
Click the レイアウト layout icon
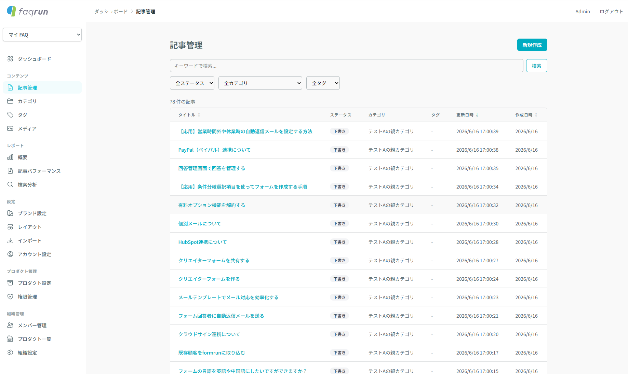pos(10,227)
